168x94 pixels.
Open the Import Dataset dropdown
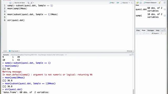click(150, 3)
